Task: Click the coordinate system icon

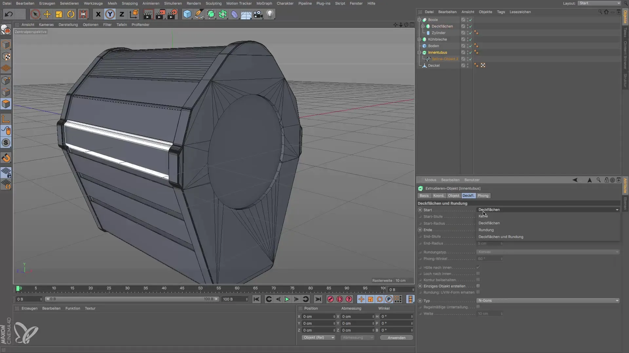Action: tap(134, 14)
